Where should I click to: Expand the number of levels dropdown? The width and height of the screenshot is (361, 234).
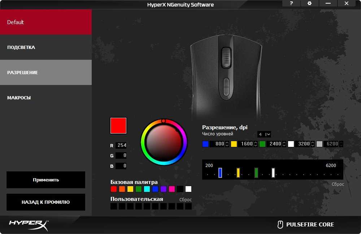pyautogui.click(x=264, y=134)
